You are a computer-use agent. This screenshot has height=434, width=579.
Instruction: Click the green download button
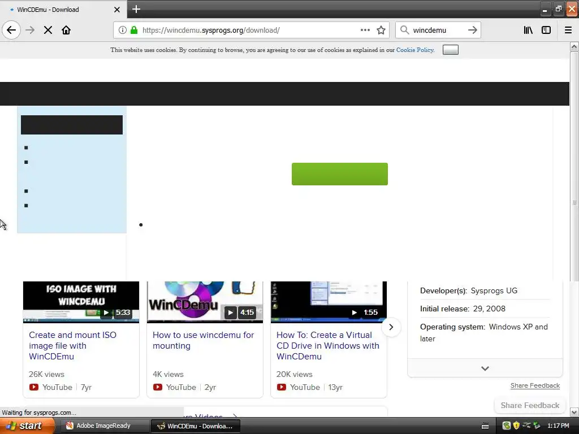[340, 174]
